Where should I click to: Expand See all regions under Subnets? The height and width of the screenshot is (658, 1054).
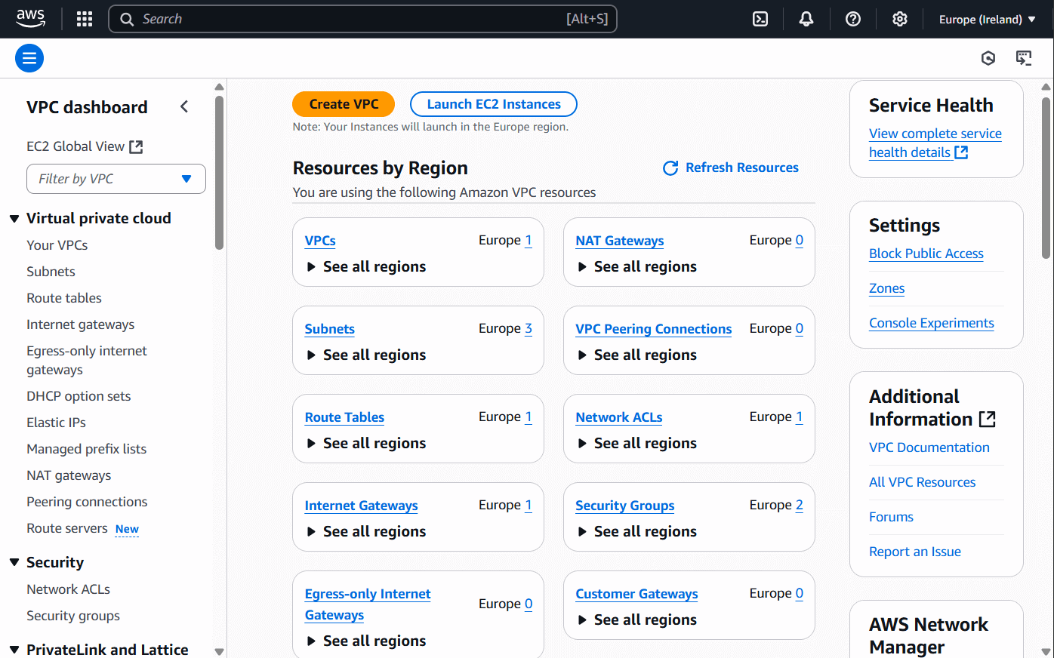coord(366,355)
